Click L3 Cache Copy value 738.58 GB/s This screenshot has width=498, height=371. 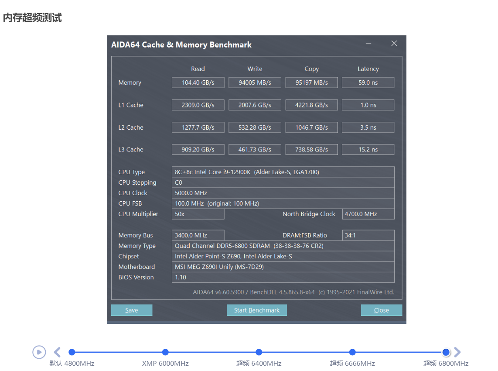click(x=311, y=149)
